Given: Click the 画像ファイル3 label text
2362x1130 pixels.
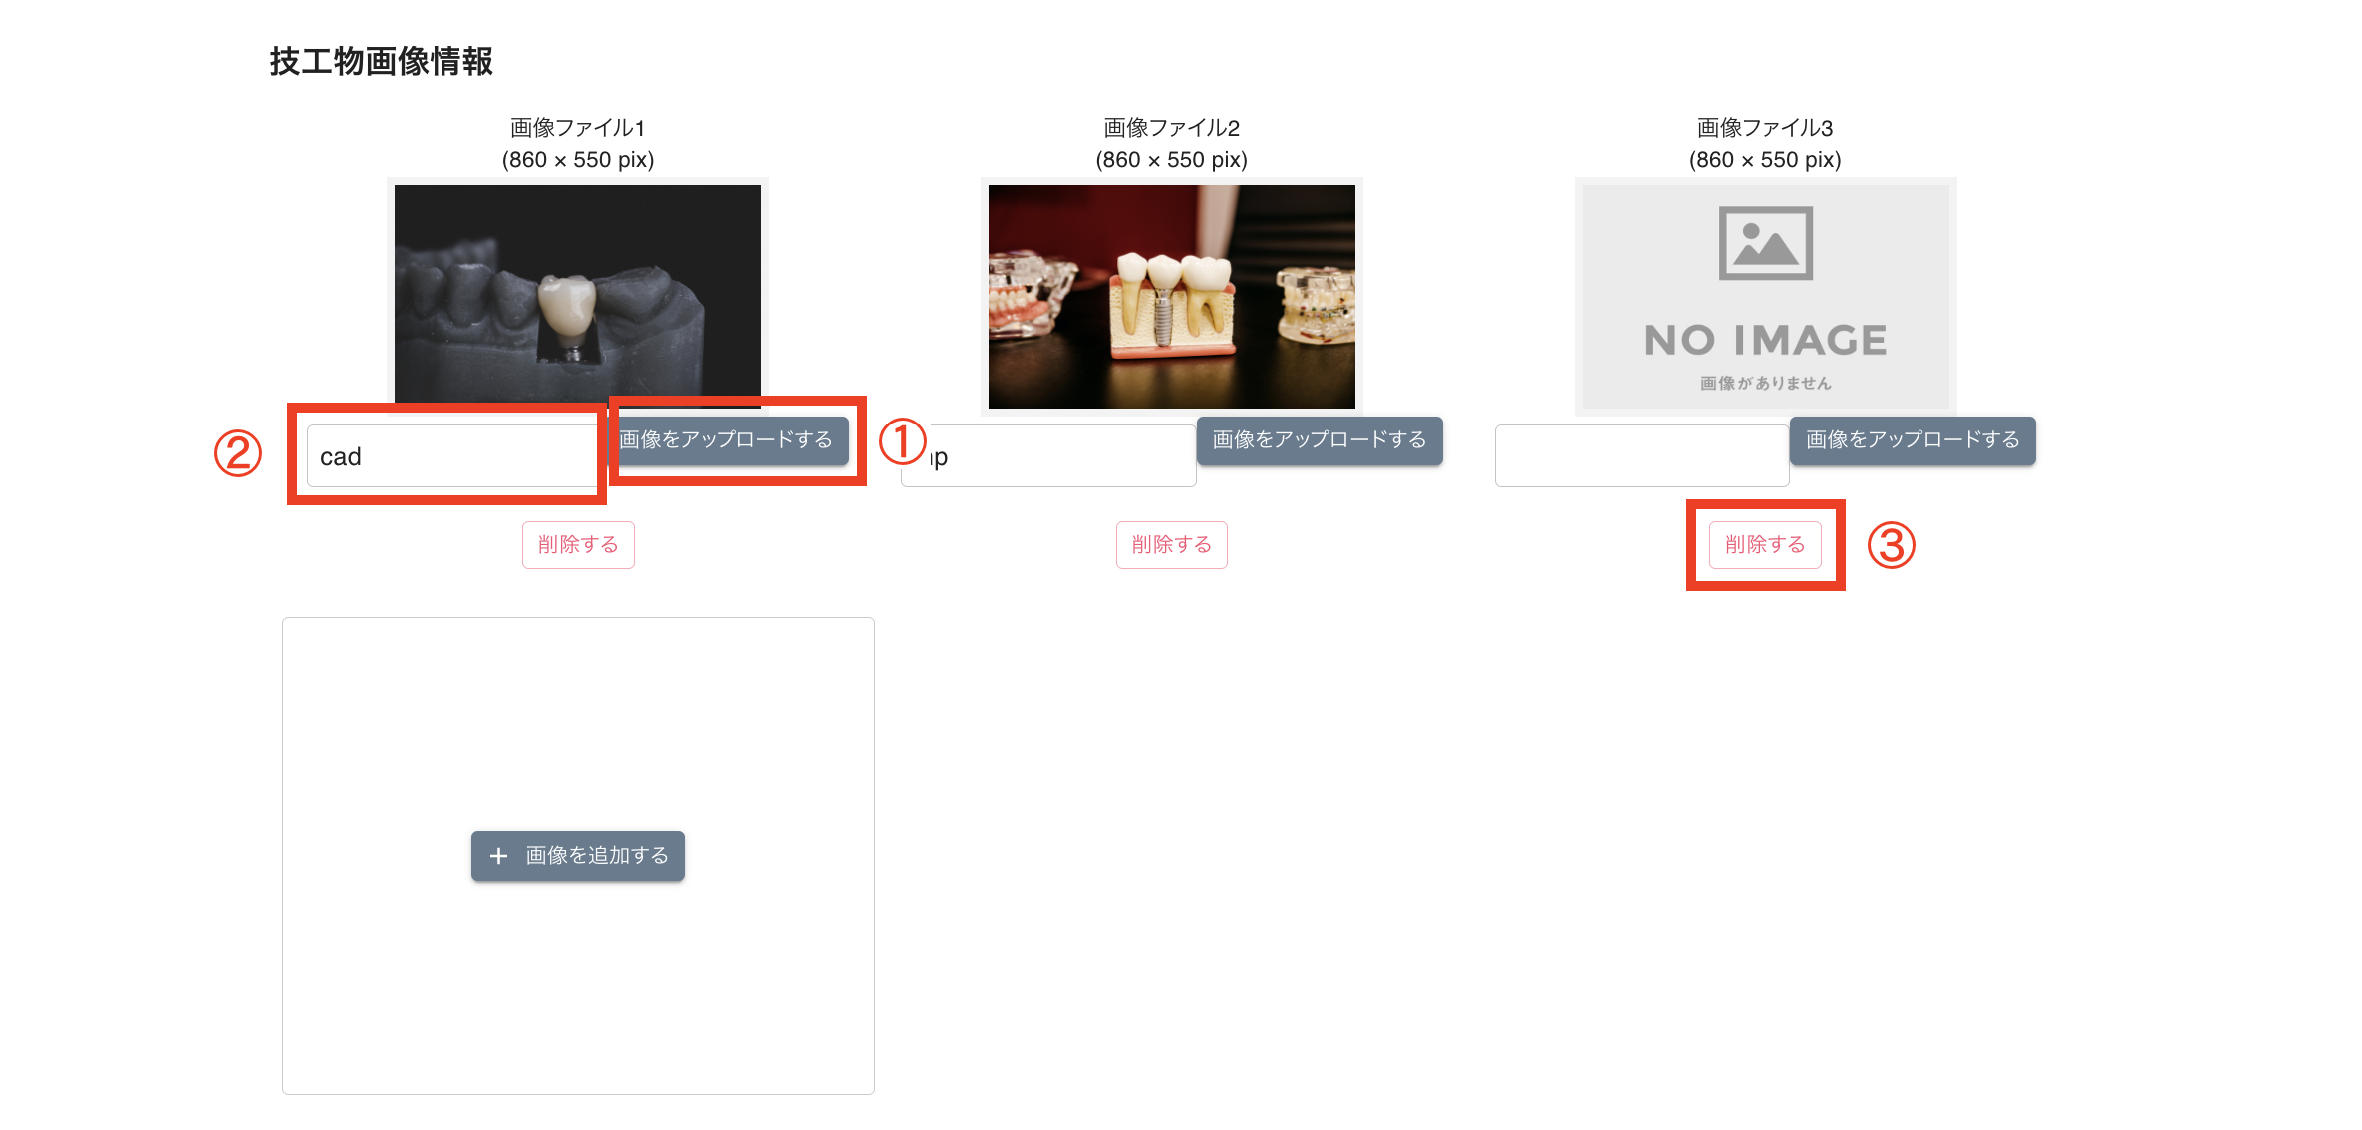Looking at the screenshot, I should (x=1765, y=128).
